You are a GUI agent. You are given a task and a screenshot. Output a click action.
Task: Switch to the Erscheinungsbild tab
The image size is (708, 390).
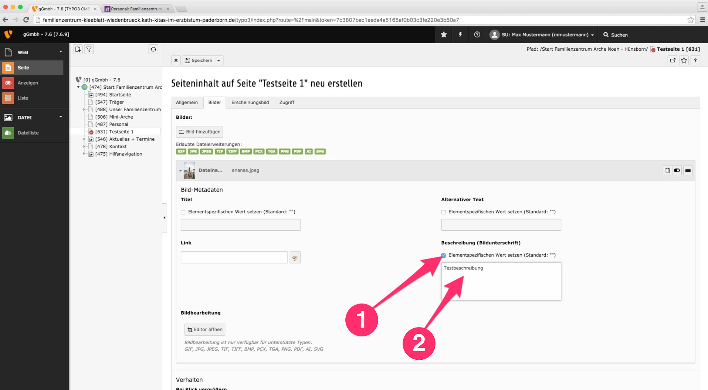tap(250, 102)
